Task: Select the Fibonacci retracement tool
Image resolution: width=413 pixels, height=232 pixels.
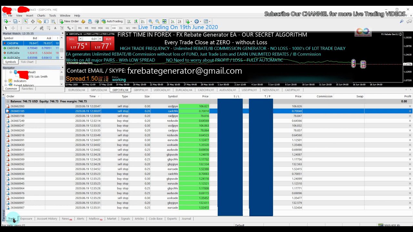Action: pos(48,28)
